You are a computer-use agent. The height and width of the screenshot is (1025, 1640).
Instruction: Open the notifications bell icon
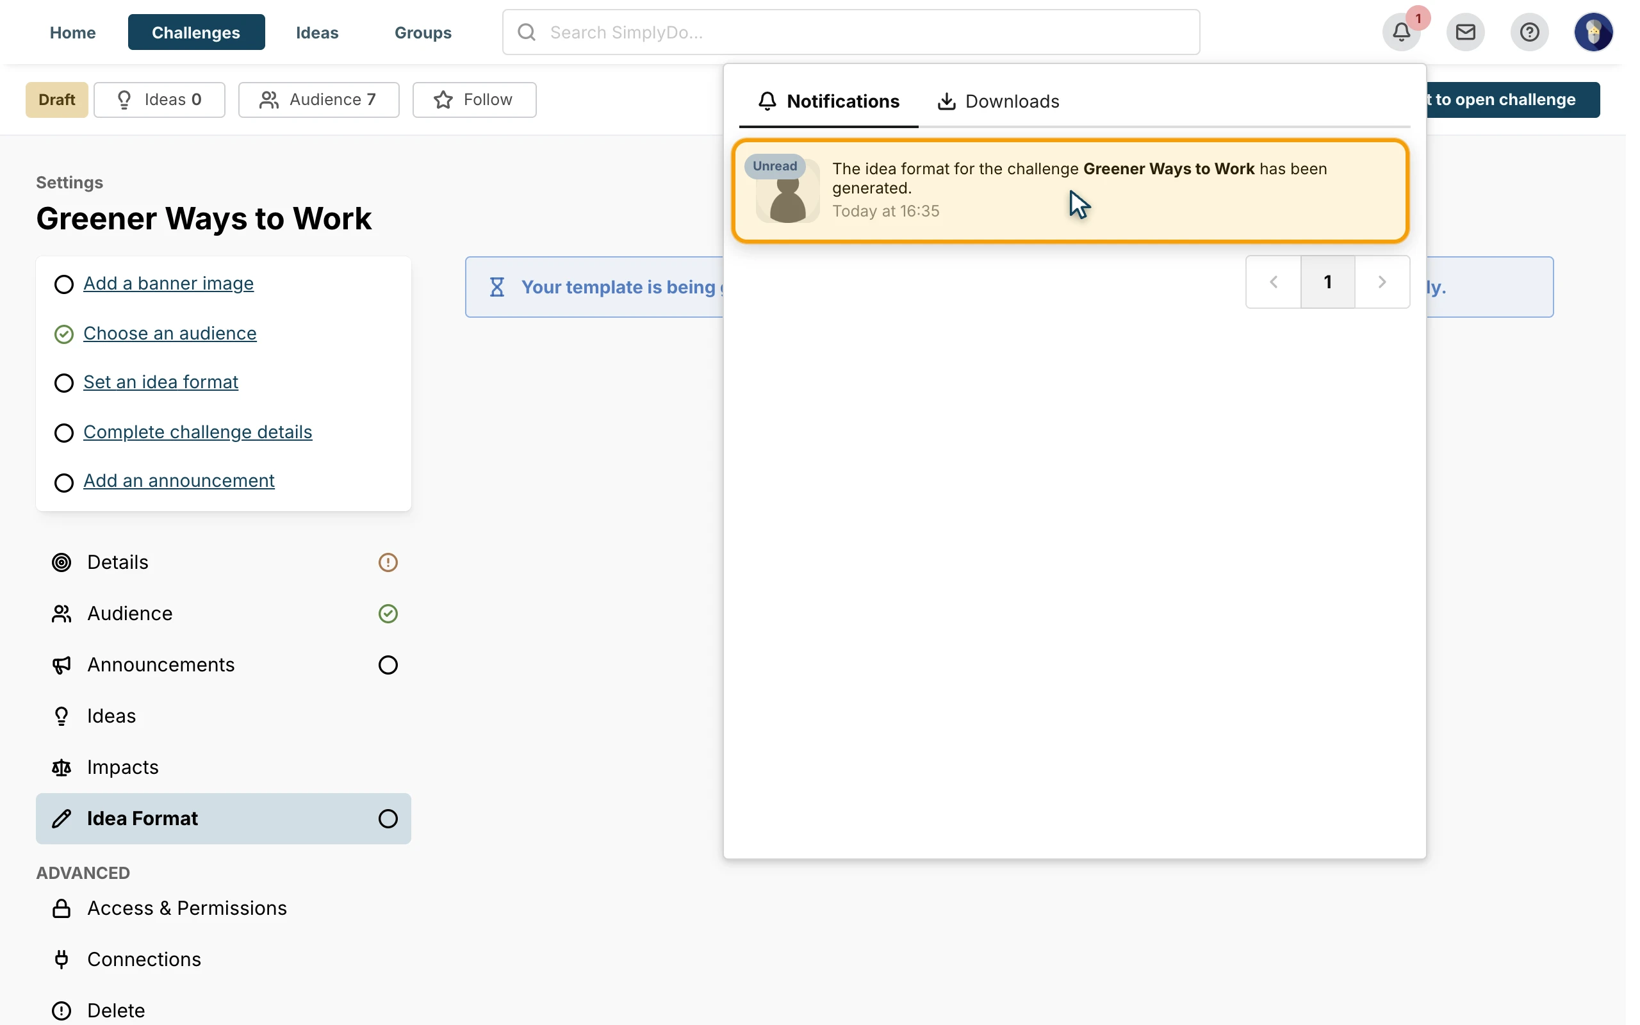(1401, 32)
